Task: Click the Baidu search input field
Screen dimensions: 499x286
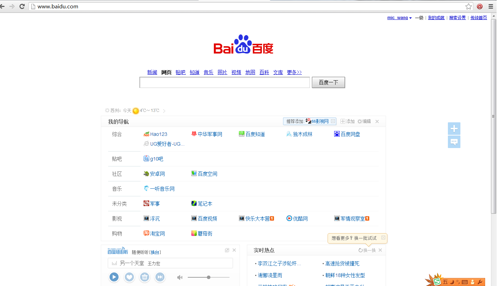Action: 225,82
